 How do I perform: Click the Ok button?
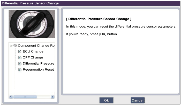[106, 100]
